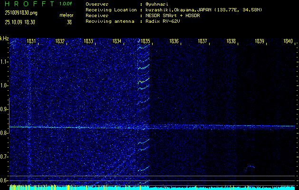Screen dimensions: 299x190
Task: Click the 1.0 kHz frequency label
Action: click(x=4, y=85)
